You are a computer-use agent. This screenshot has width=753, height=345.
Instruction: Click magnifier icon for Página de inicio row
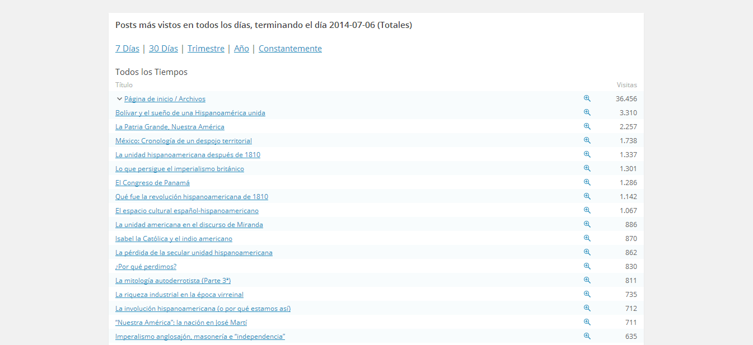[587, 98]
